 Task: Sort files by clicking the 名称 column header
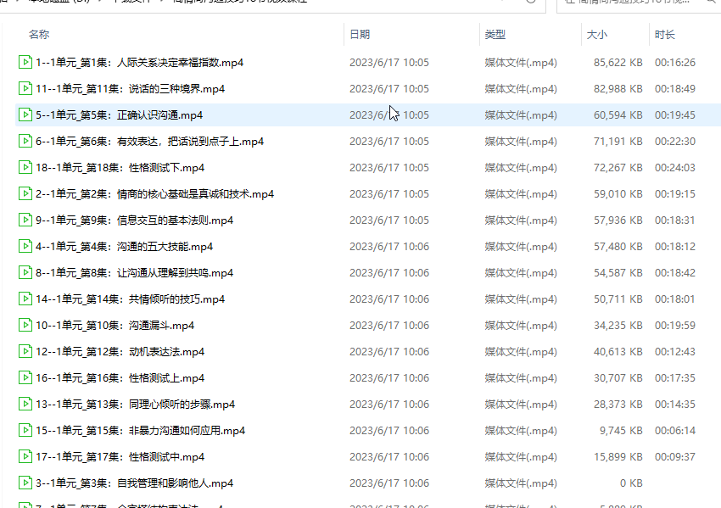tap(38, 34)
